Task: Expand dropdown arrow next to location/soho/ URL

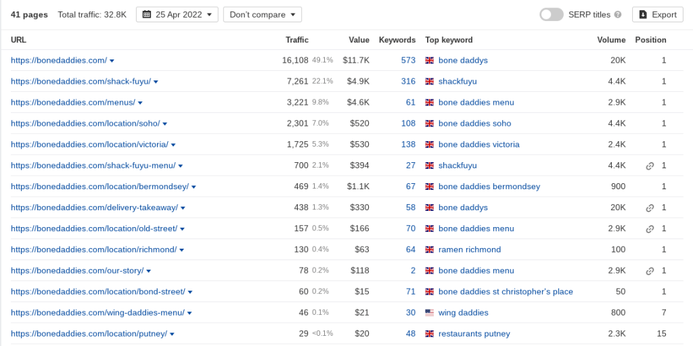Action: [165, 124]
